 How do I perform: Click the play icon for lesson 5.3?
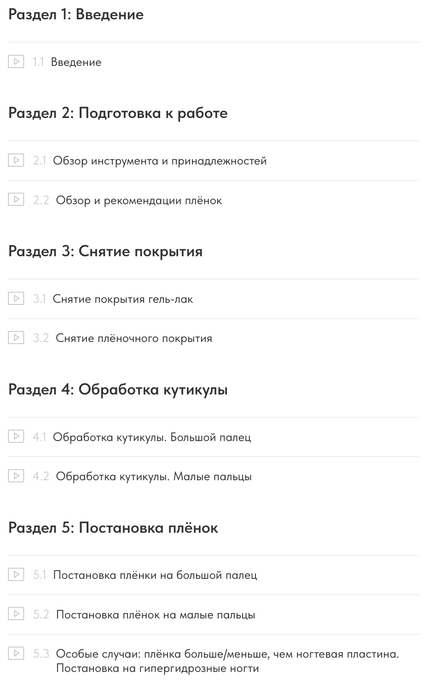16,653
